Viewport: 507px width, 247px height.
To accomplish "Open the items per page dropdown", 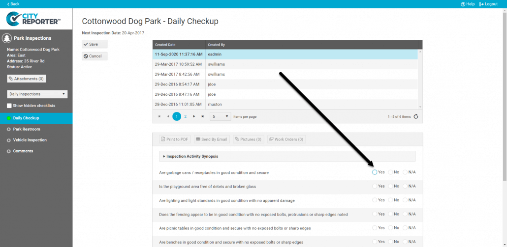I will click(220, 116).
